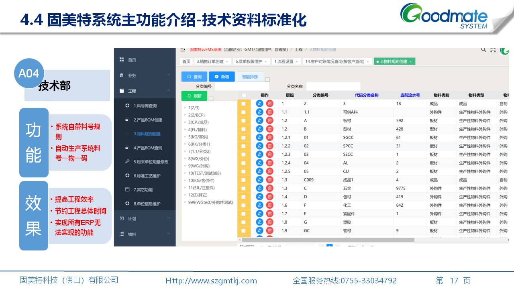Expand the 3(CP./成品) tree node
514x289 pixels.
coord(185,122)
